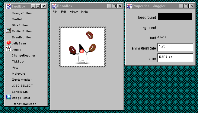Choose the TickTock bean entry
The image size is (198, 113).
18,62
